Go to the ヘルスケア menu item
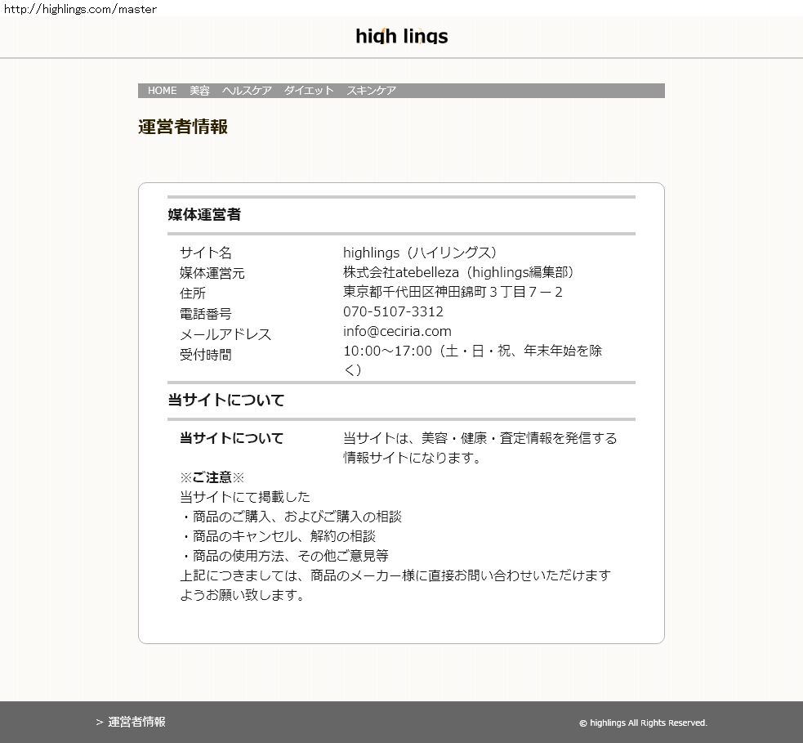 (x=247, y=91)
